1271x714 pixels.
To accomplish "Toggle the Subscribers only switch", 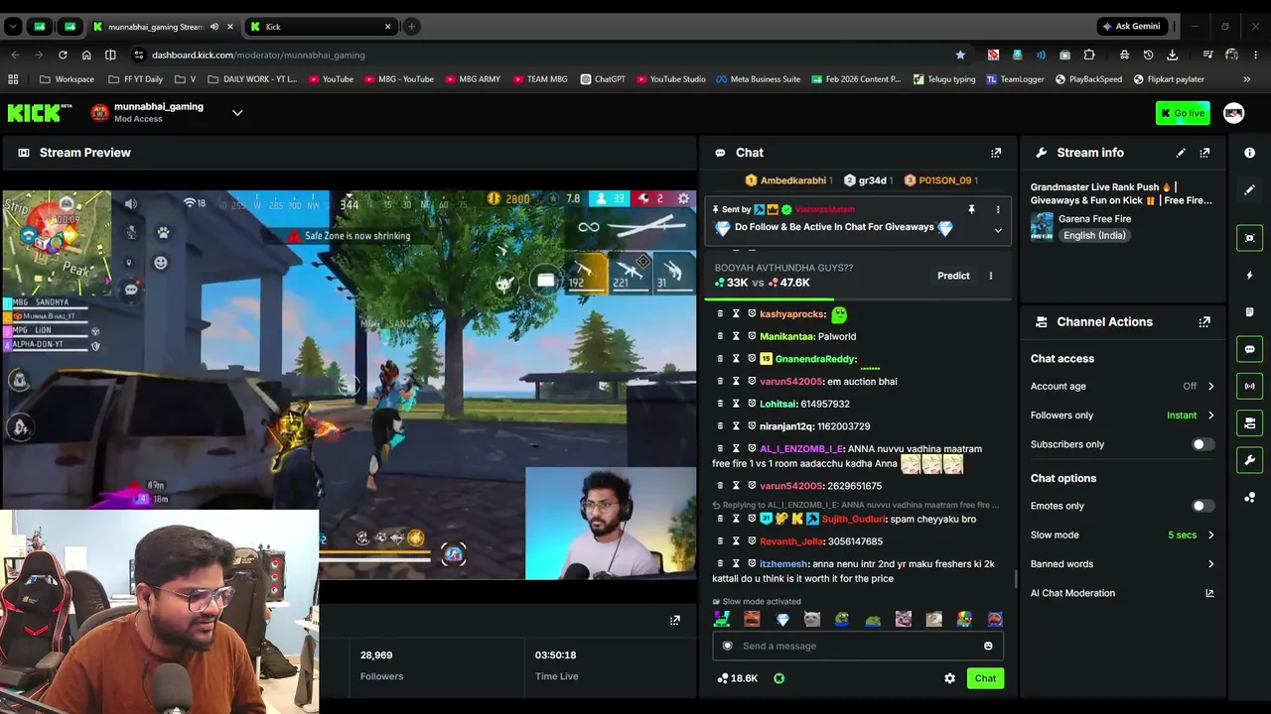I will click(x=1202, y=444).
